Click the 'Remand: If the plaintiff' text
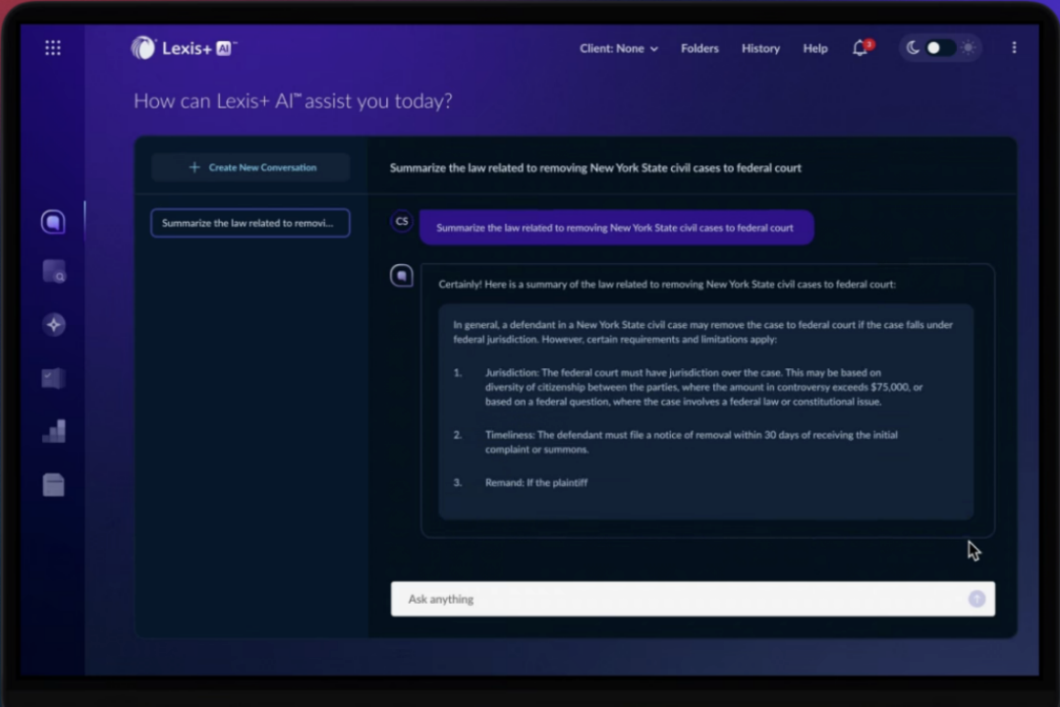Viewport: 1060px width, 707px height. tap(536, 482)
